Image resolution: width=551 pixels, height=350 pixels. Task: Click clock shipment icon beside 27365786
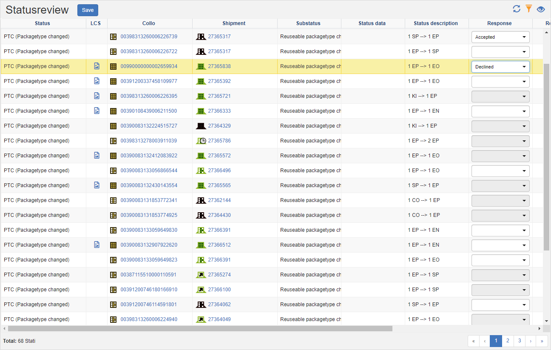pos(201,141)
